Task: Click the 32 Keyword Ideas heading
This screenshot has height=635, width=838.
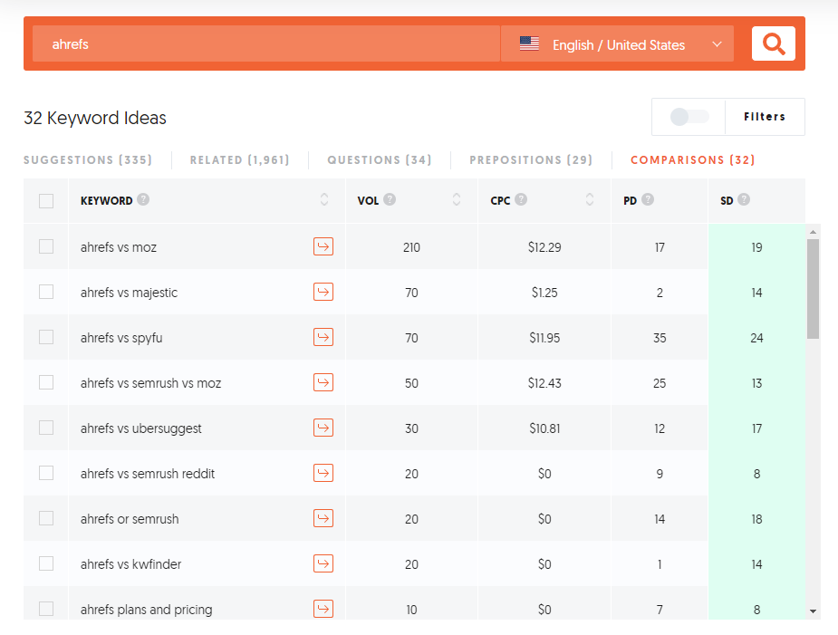Action: point(95,118)
